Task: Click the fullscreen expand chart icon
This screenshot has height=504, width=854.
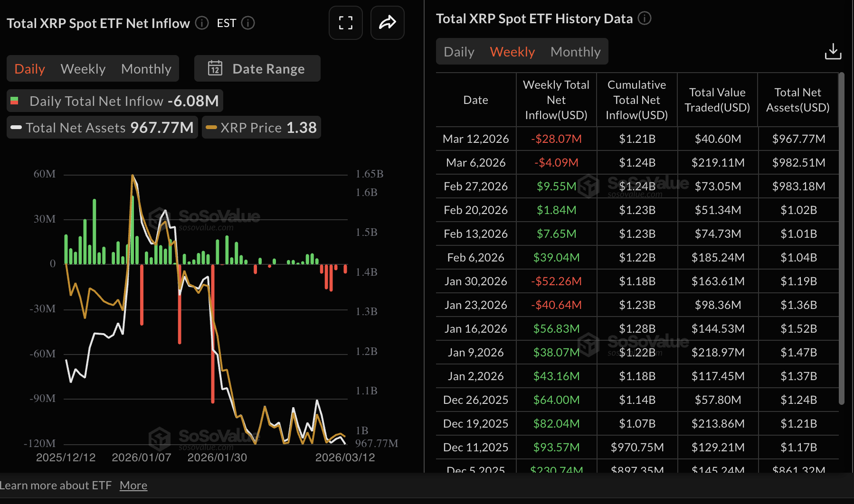Action: [345, 23]
